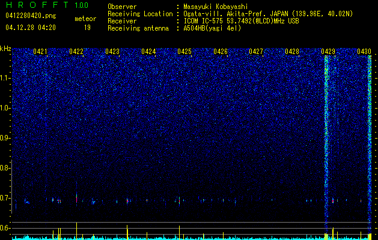The height and width of the screenshot is (240, 378).
Task: Click the tallest yellow intensity spike near 0422
Action: point(77,230)
